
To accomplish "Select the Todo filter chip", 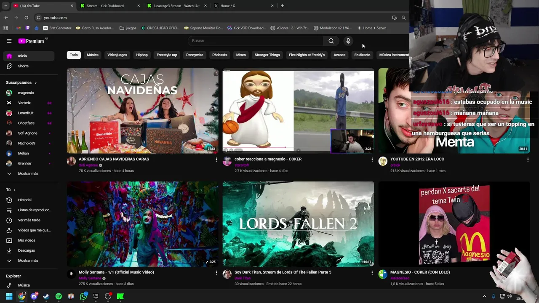I will 74,55.
